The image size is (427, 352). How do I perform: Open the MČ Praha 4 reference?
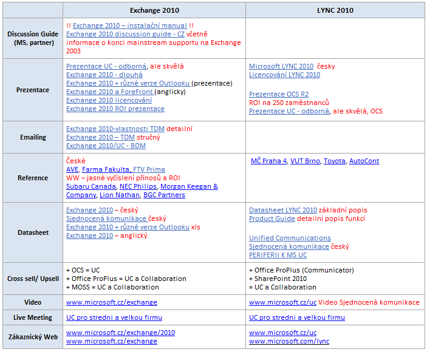(x=269, y=161)
